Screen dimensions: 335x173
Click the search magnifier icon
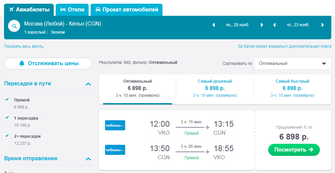(14, 26)
